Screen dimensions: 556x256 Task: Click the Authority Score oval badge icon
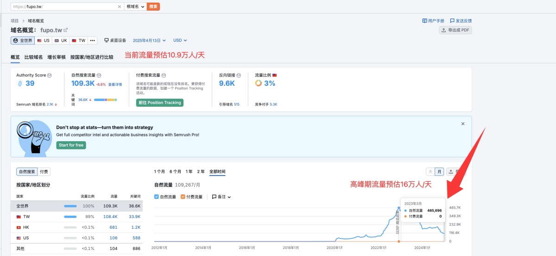coord(20,83)
